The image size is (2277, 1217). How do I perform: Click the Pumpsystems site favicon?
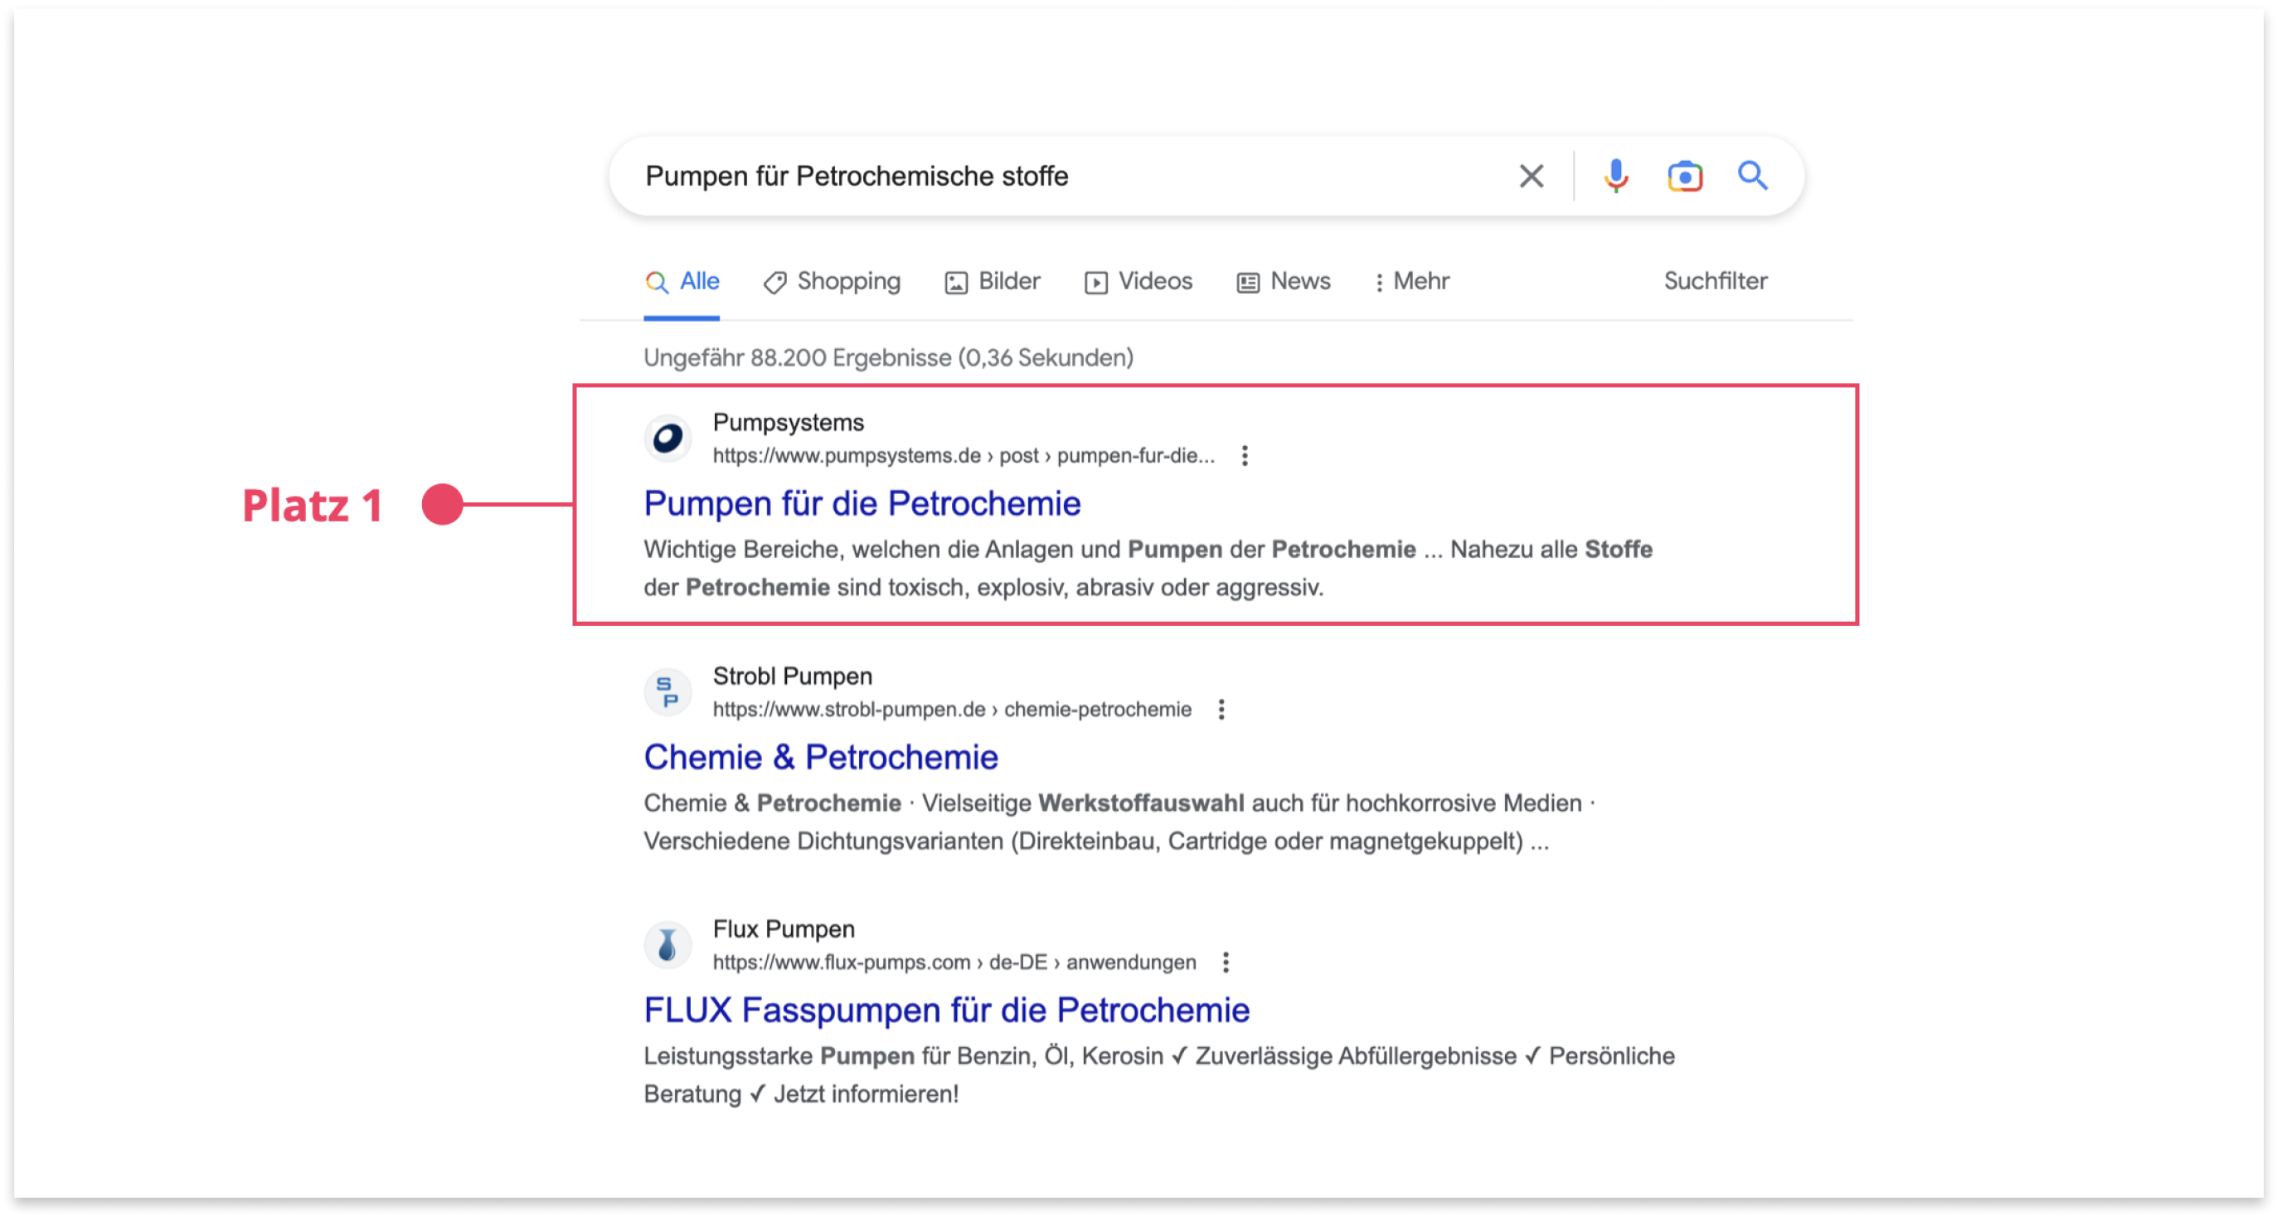pyautogui.click(x=668, y=438)
